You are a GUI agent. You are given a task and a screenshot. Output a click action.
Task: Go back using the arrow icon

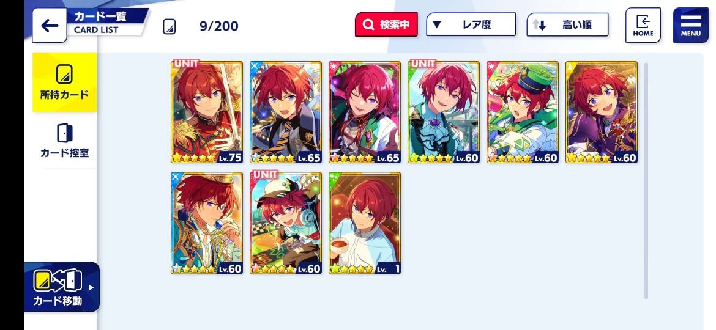point(50,26)
